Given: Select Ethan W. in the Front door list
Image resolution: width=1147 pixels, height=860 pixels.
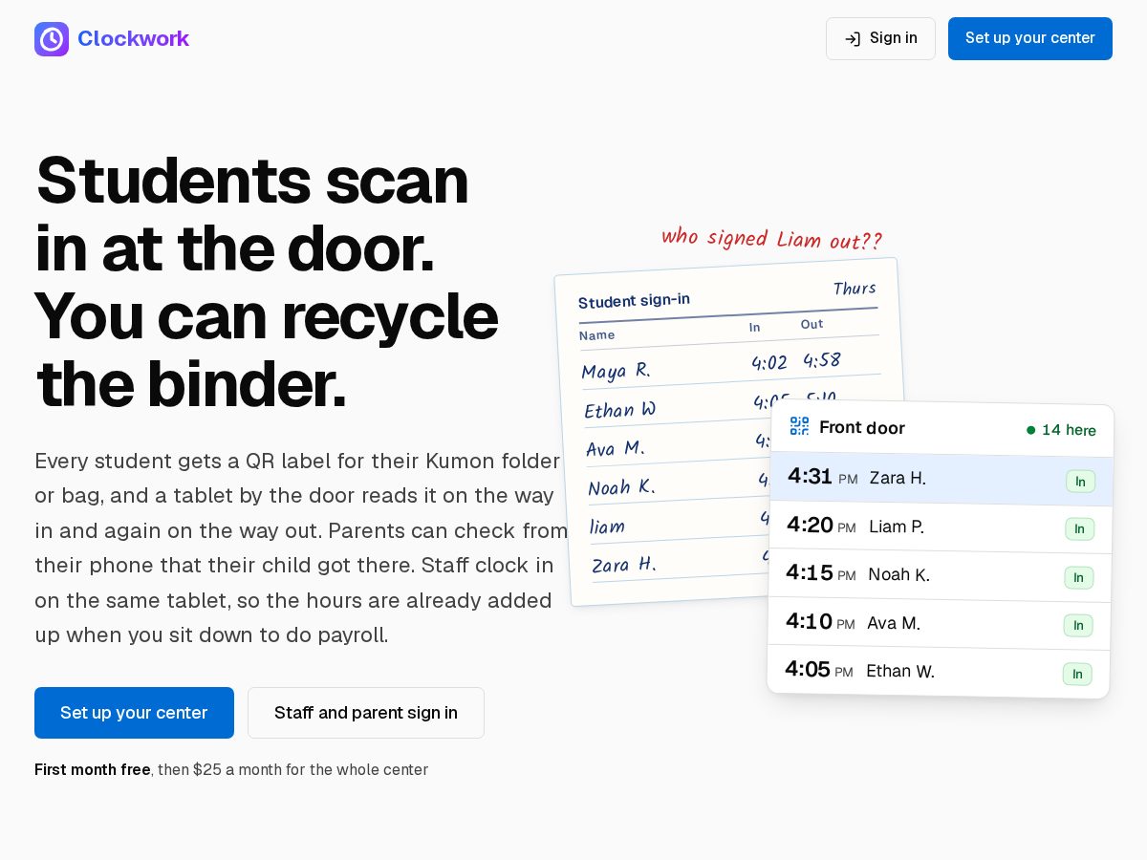Looking at the screenshot, I should pyautogui.click(x=900, y=671).
